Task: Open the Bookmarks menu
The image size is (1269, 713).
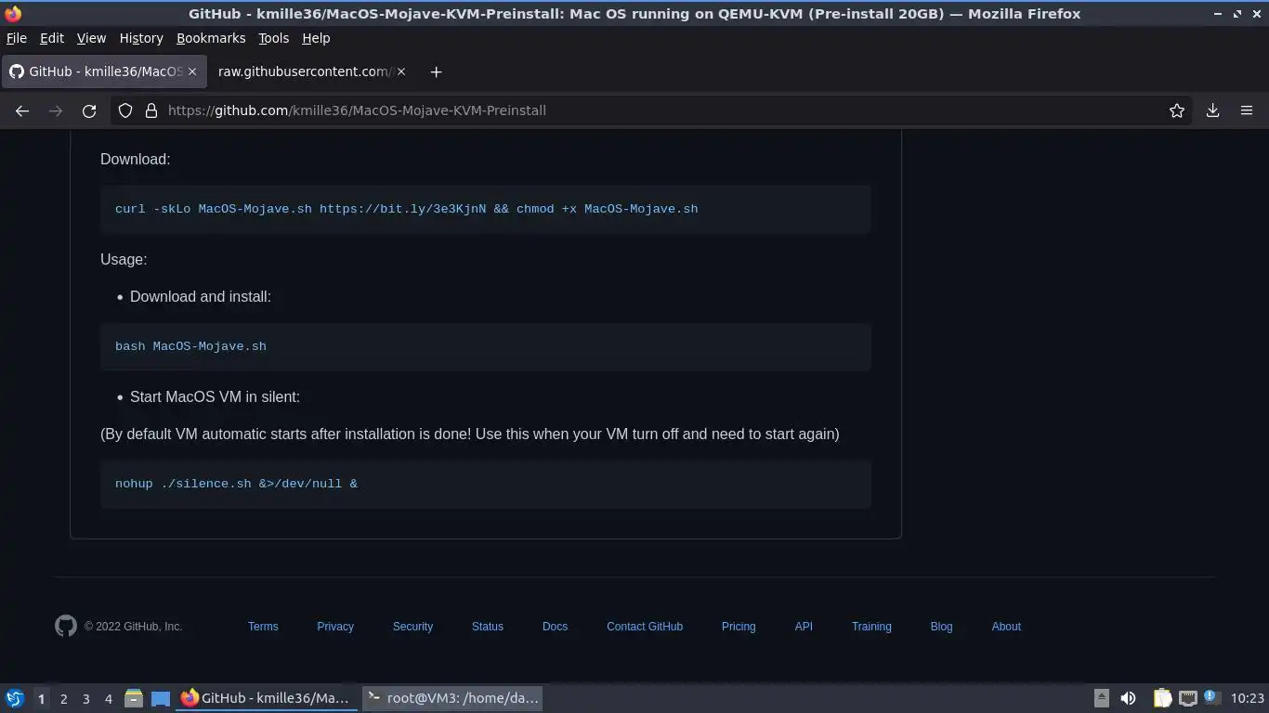Action: pos(211,38)
